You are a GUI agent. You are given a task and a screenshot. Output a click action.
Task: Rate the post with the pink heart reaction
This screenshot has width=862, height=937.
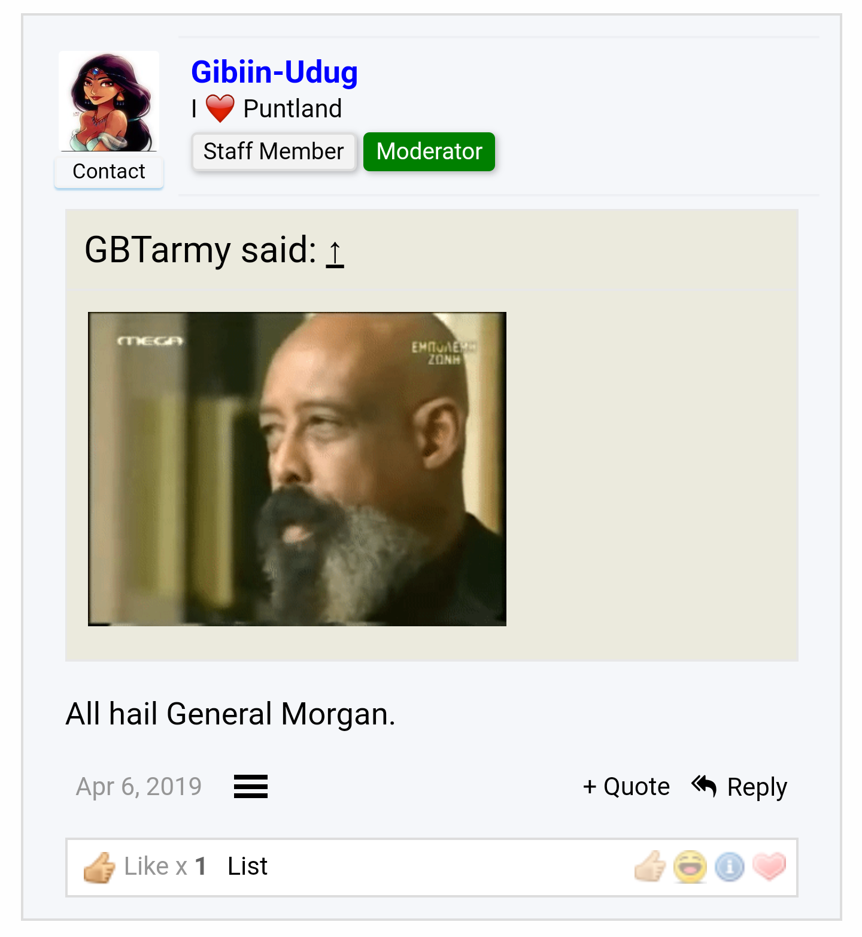point(769,866)
